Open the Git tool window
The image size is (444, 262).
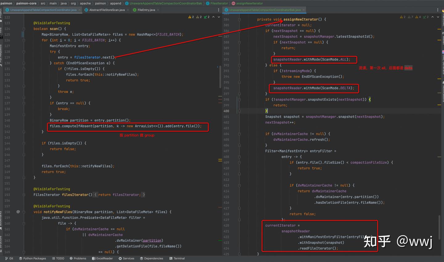click(9, 258)
